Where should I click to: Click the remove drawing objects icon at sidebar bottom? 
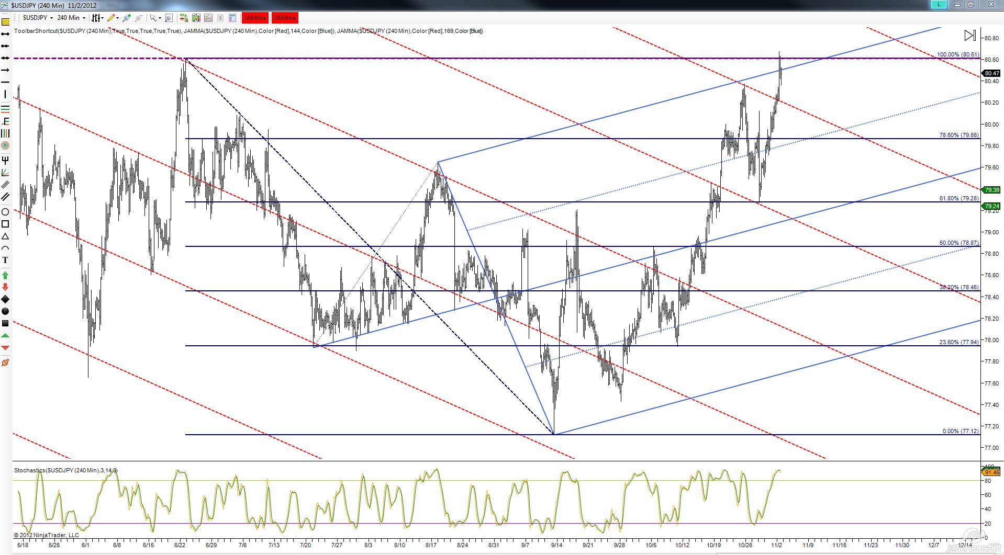click(x=5, y=363)
